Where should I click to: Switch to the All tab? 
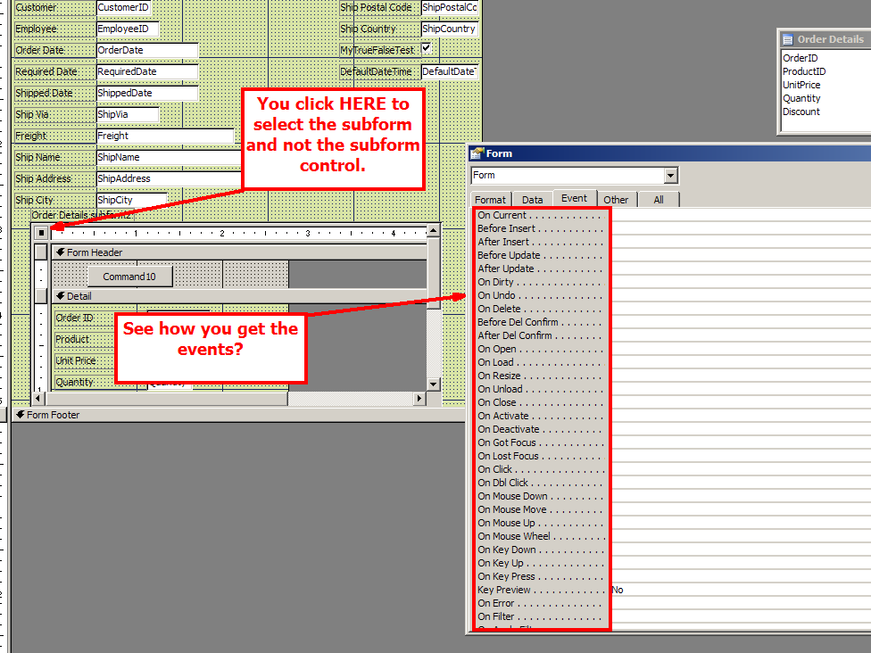tap(659, 200)
